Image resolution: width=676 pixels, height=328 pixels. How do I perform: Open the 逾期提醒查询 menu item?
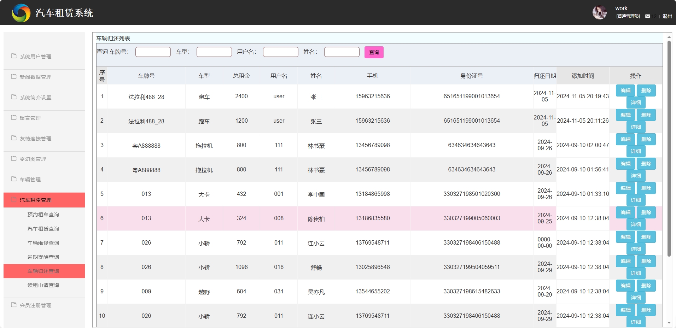click(42, 257)
